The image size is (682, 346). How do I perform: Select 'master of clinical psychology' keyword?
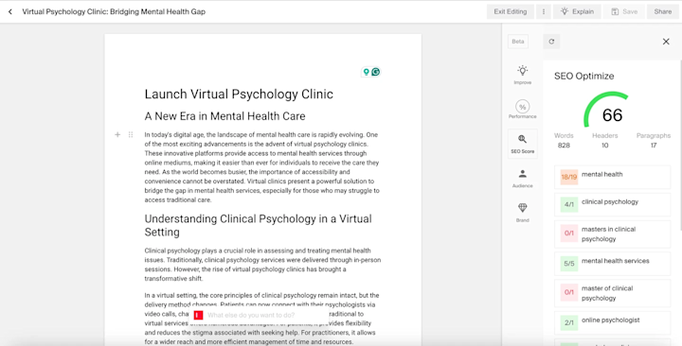[613, 293]
